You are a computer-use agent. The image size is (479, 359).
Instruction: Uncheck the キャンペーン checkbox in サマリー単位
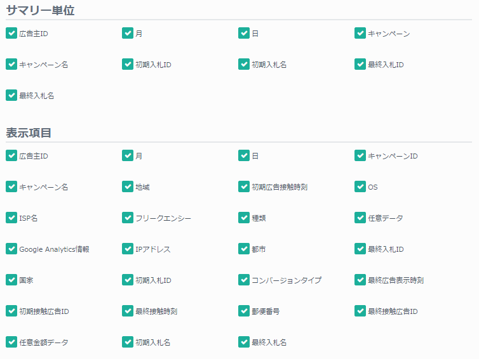coord(360,33)
